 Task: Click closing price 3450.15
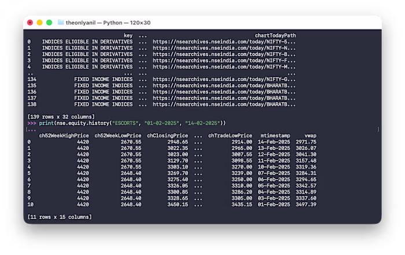click(x=178, y=205)
